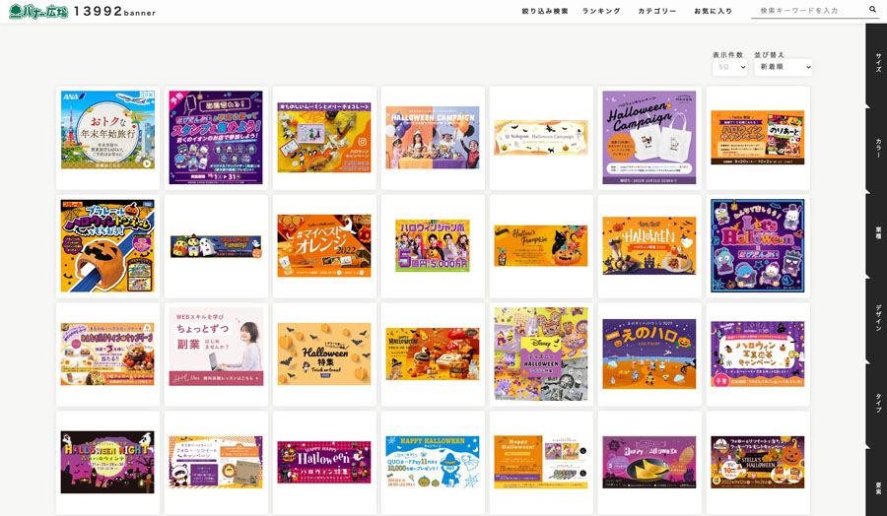The image size is (887, 516).
Task: Open the ちょっとずつ副業 banner thumbnail
Action: [216, 347]
